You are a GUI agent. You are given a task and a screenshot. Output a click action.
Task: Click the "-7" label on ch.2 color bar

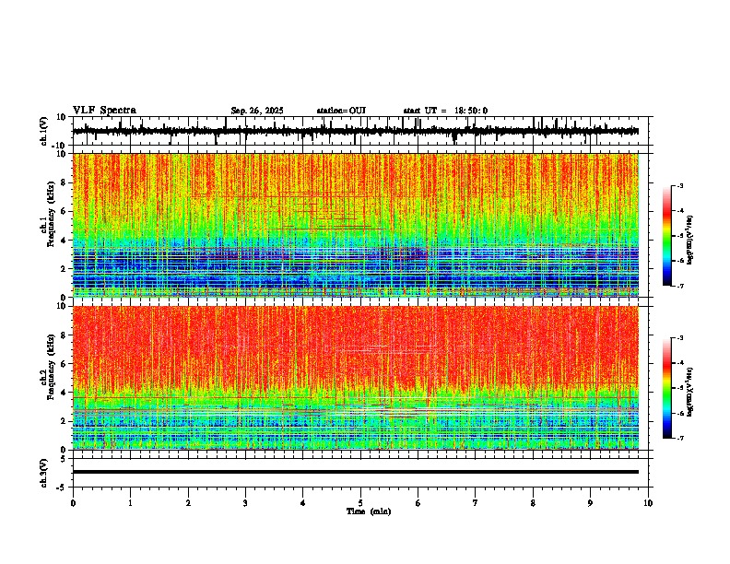point(679,438)
